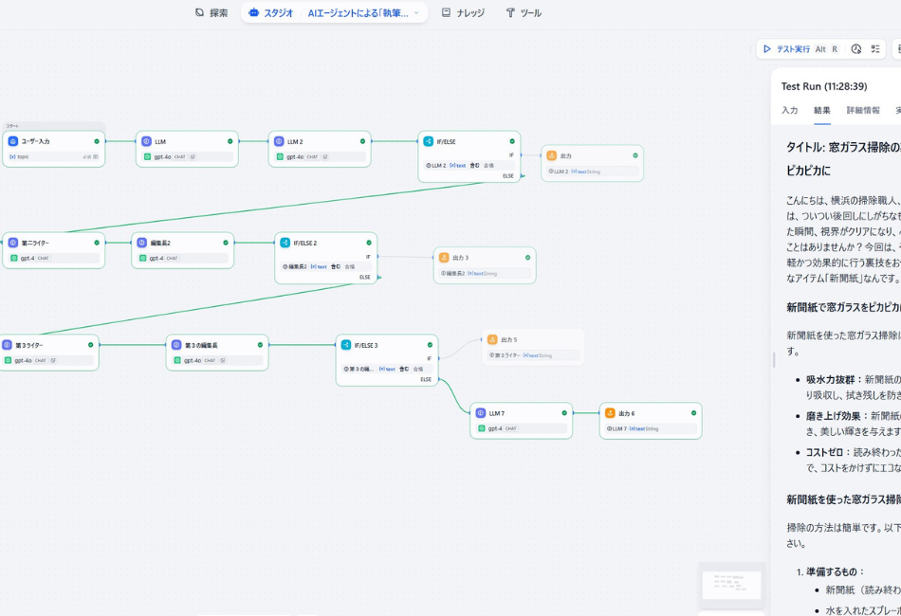
Task: Click the IF/ELSE 3 node branch icon
Action: (x=346, y=345)
